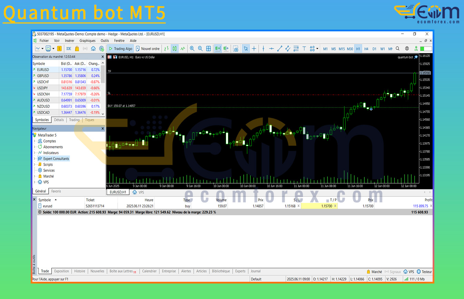Zoom in the chart with magnifier plus
This screenshot has width=464, height=299.
point(192,49)
